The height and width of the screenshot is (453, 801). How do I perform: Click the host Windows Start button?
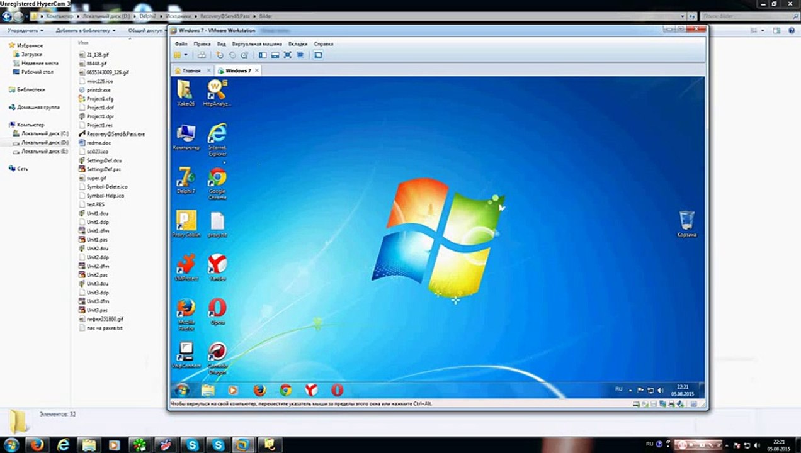click(11, 445)
